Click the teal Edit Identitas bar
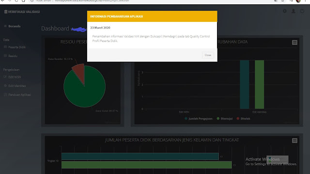 [x=244, y=85]
